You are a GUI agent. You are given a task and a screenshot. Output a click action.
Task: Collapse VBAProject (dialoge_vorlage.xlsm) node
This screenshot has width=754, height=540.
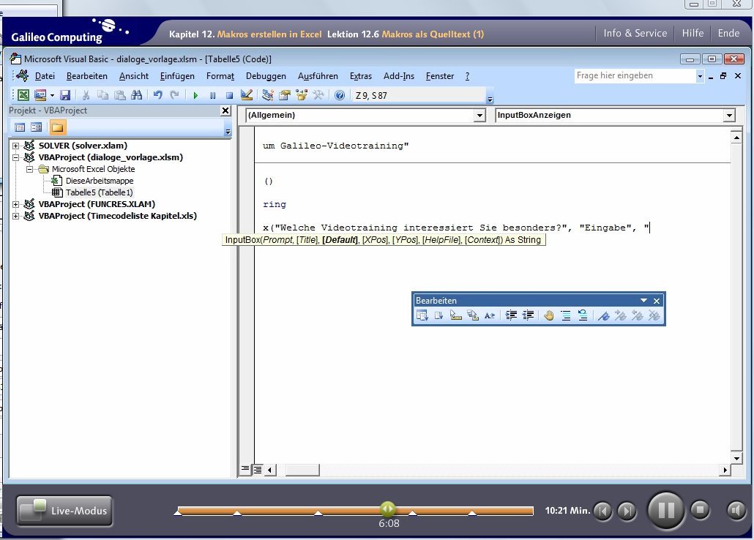click(x=15, y=157)
